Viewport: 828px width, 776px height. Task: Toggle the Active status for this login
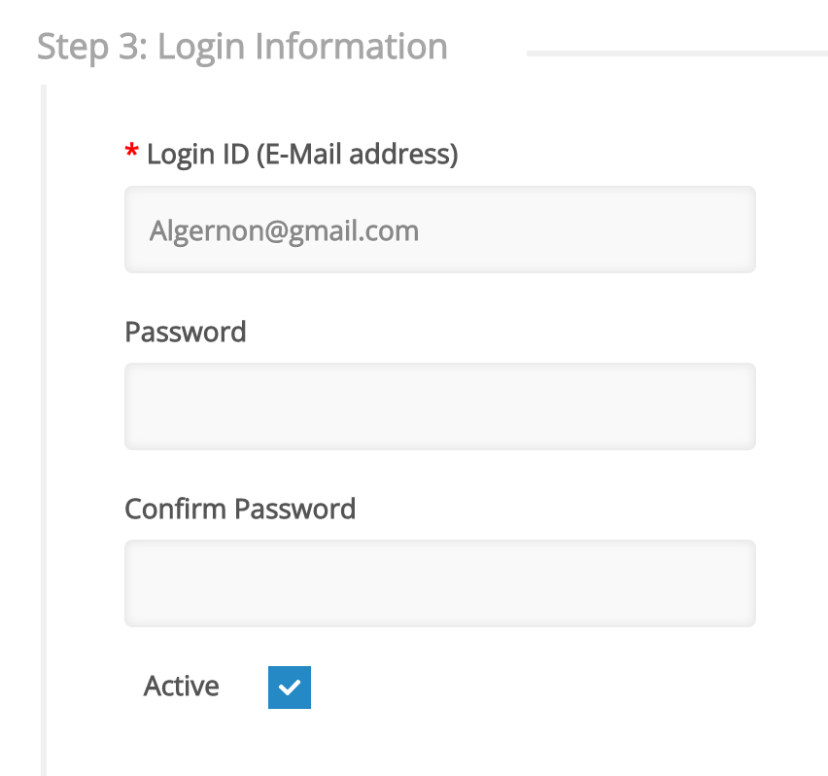(x=290, y=688)
